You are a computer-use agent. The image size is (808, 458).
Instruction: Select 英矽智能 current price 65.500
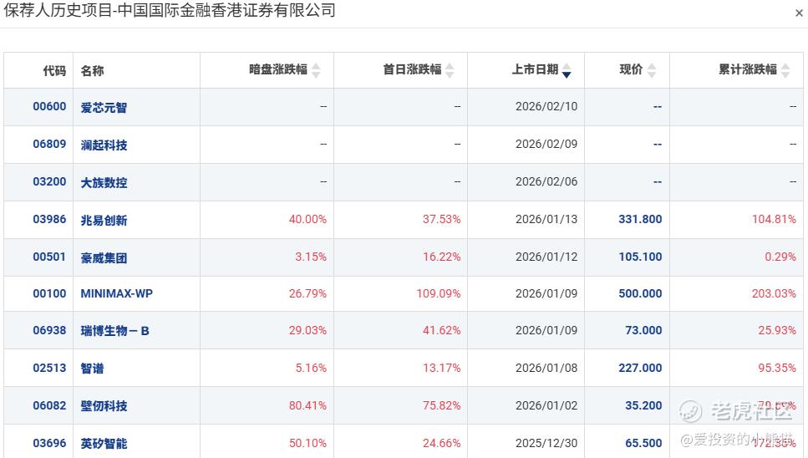coord(643,444)
